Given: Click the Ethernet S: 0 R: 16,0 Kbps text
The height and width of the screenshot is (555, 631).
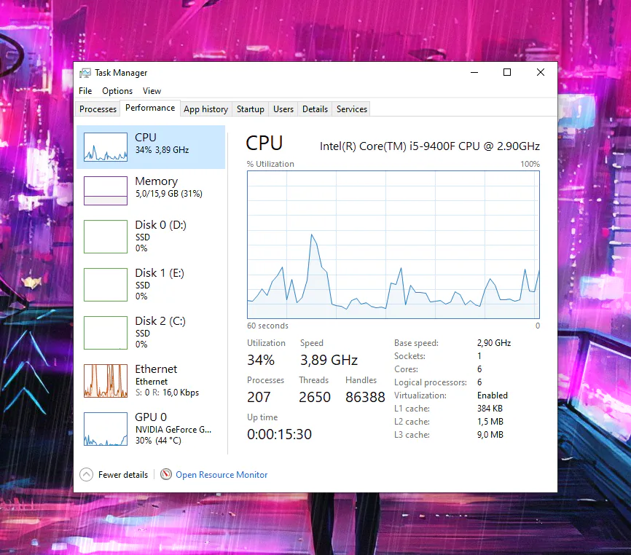Looking at the screenshot, I should (167, 393).
